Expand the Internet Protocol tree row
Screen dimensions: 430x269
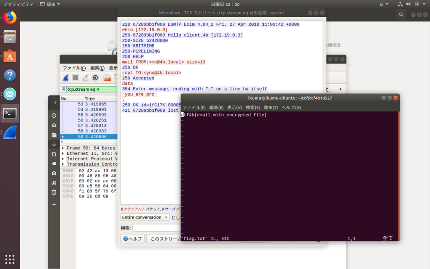pos(63,159)
